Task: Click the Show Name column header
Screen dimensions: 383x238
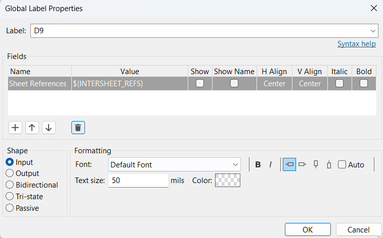Action: click(234, 71)
